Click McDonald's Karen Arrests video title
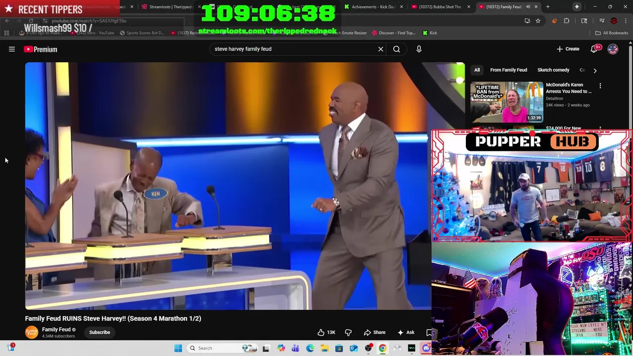Image resolution: width=633 pixels, height=356 pixels. 569,88
